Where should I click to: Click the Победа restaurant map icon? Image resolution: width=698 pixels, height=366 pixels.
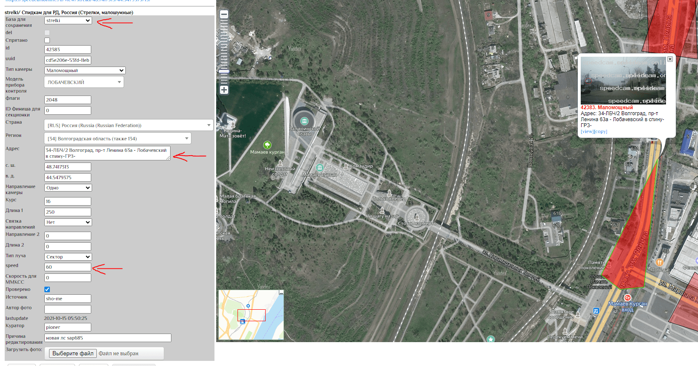[660, 262]
